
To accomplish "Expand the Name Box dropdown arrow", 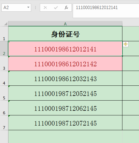I will click(x=28, y=7).
